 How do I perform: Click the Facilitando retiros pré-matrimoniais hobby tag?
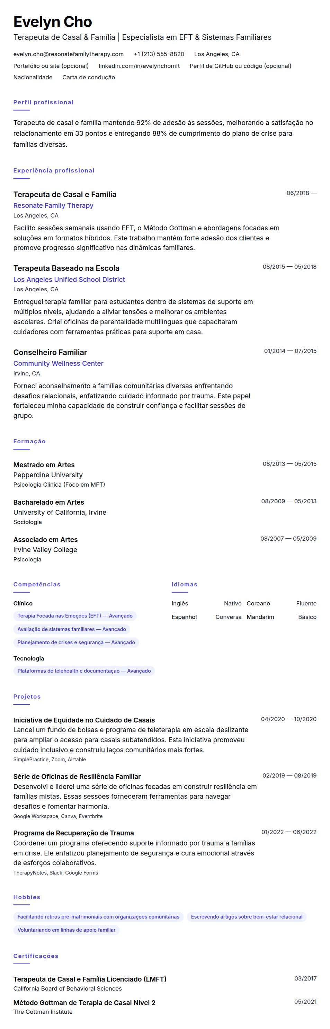[98, 917]
